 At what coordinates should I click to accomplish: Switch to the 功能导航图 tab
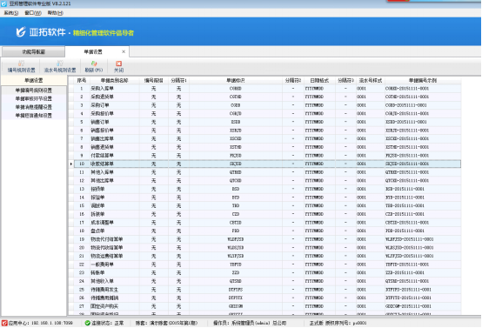(x=34, y=51)
